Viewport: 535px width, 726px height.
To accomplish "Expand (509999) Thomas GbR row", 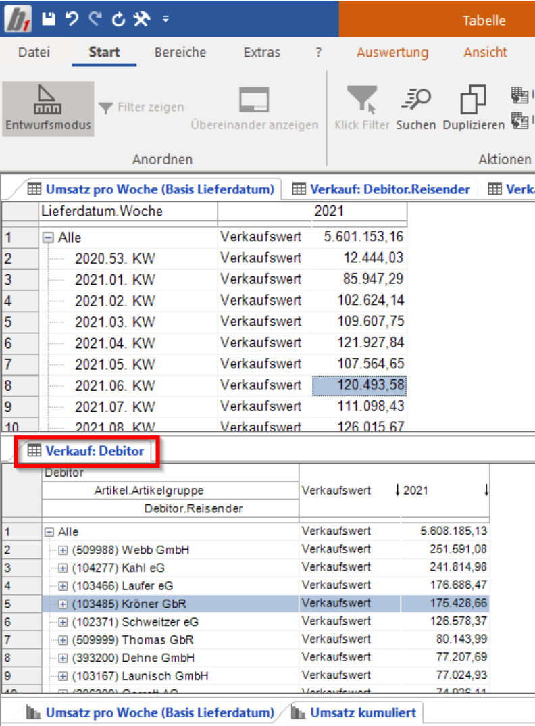I will 63,640.
